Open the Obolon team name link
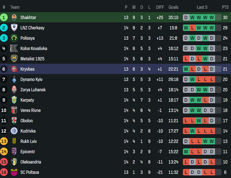Screen dimensions: 231x178 pos(27,121)
